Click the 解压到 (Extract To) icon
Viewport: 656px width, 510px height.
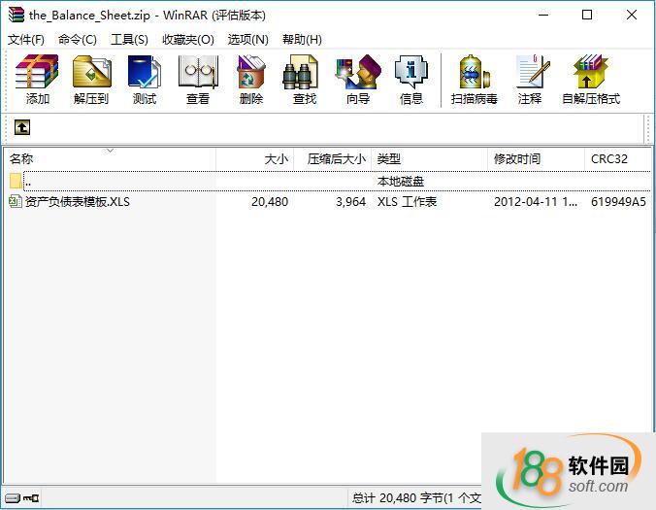[91, 80]
